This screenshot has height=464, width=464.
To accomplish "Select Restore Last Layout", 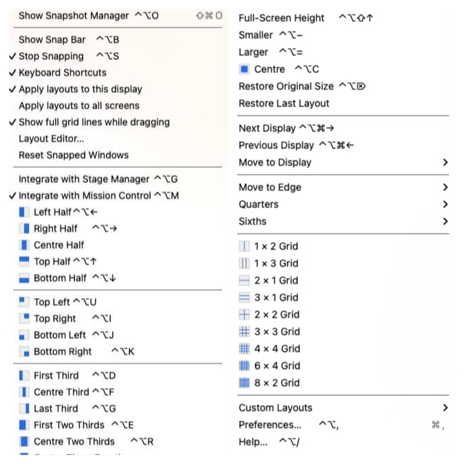I will point(284,104).
